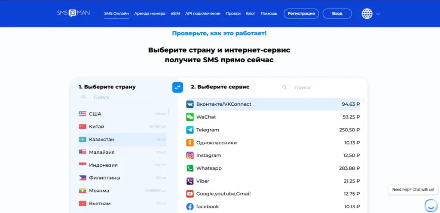Viewport: 440px width, 213px height.
Task: Click the Вьетнам flag icon
Action: click(x=82, y=204)
